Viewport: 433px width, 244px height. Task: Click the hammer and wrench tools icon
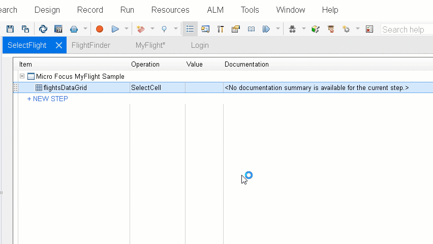221,29
